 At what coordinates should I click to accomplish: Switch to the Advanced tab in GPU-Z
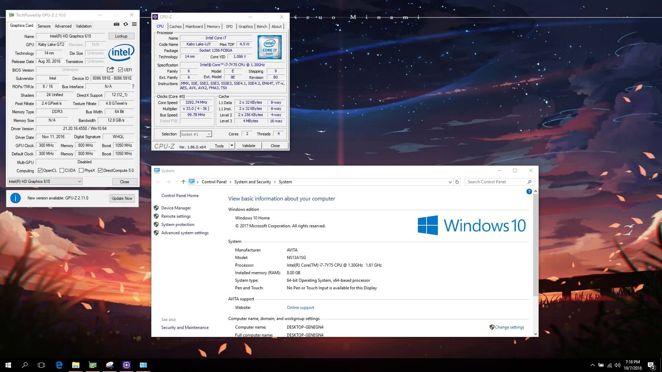pyautogui.click(x=63, y=26)
